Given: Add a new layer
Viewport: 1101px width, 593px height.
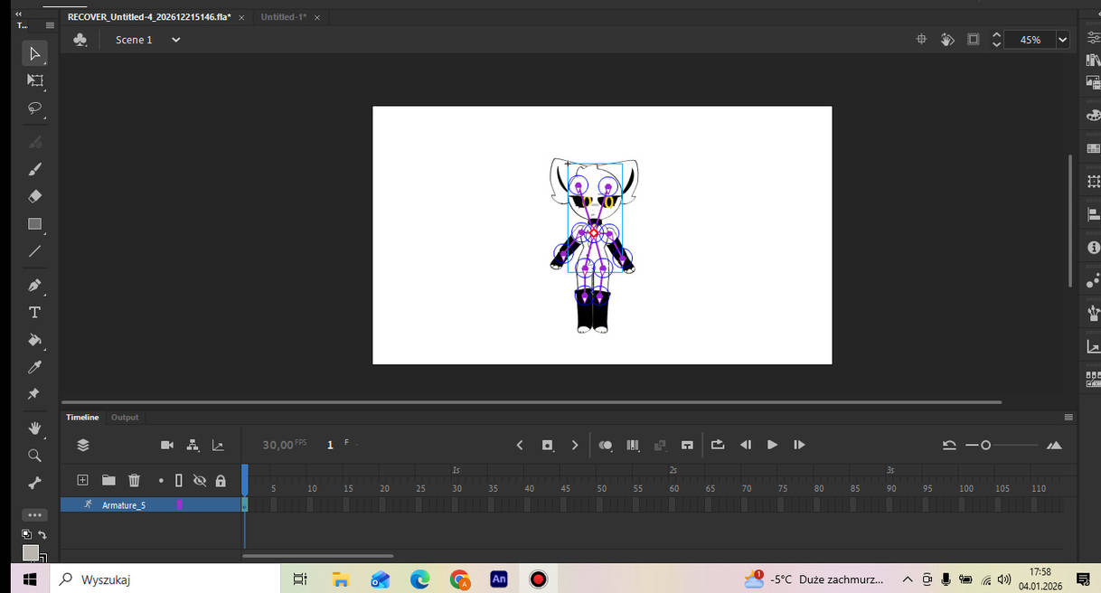Looking at the screenshot, I should [x=82, y=481].
